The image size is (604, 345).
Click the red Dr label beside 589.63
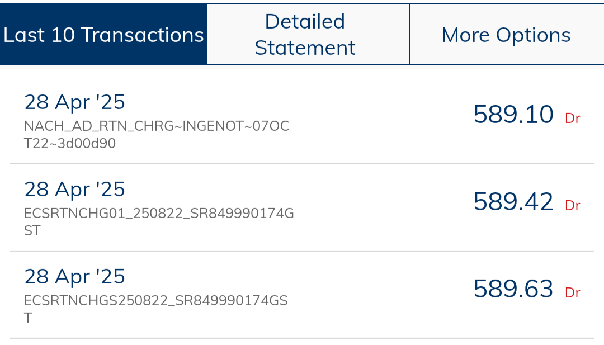click(x=573, y=293)
